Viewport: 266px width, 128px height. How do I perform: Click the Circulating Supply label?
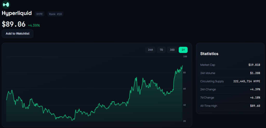(212, 81)
